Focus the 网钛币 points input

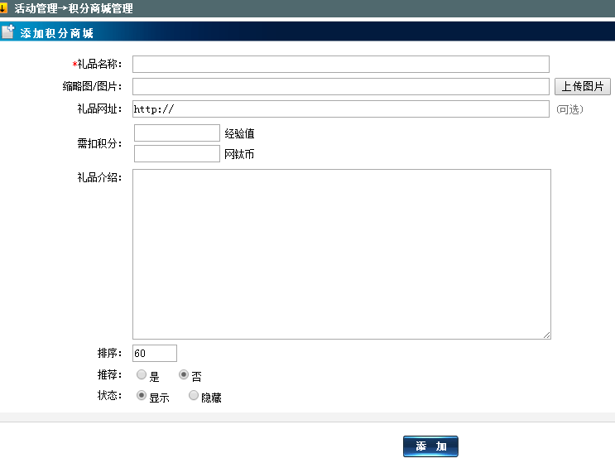click(x=177, y=154)
